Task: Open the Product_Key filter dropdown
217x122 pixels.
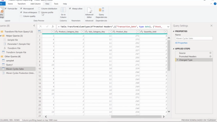Action: click(138, 32)
